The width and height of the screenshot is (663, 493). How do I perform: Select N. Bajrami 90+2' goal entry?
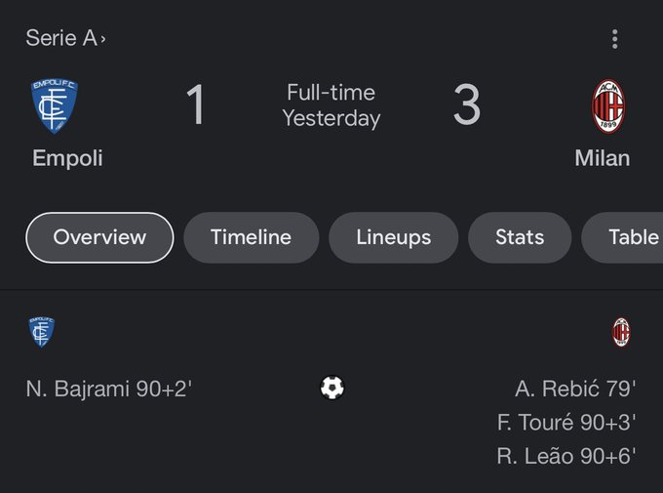coord(109,389)
